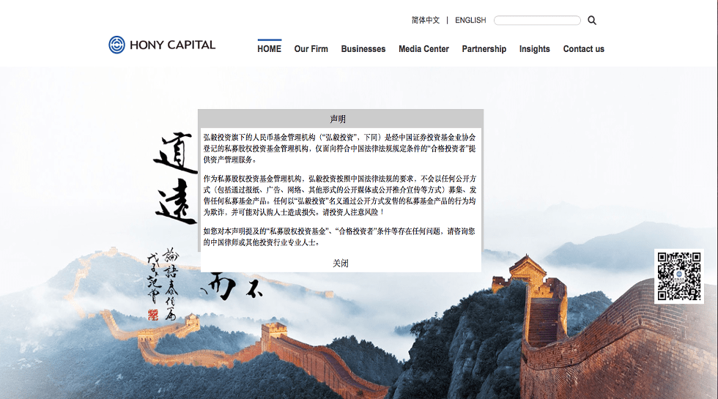Click the QR code image
Viewport: 718px width, 399px height.
tap(678, 276)
